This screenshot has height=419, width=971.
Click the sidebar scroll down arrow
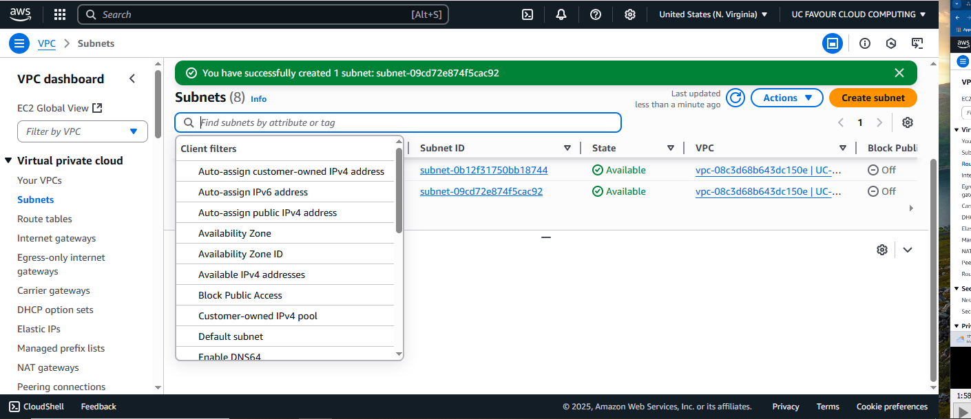click(158, 388)
